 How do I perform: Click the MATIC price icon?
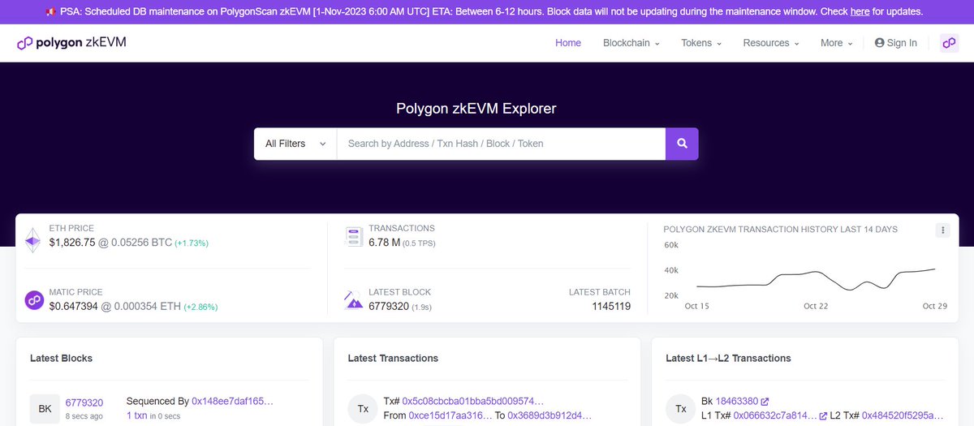(34, 300)
